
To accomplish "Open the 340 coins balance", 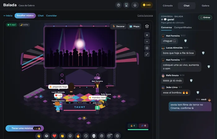I will [147, 5].
